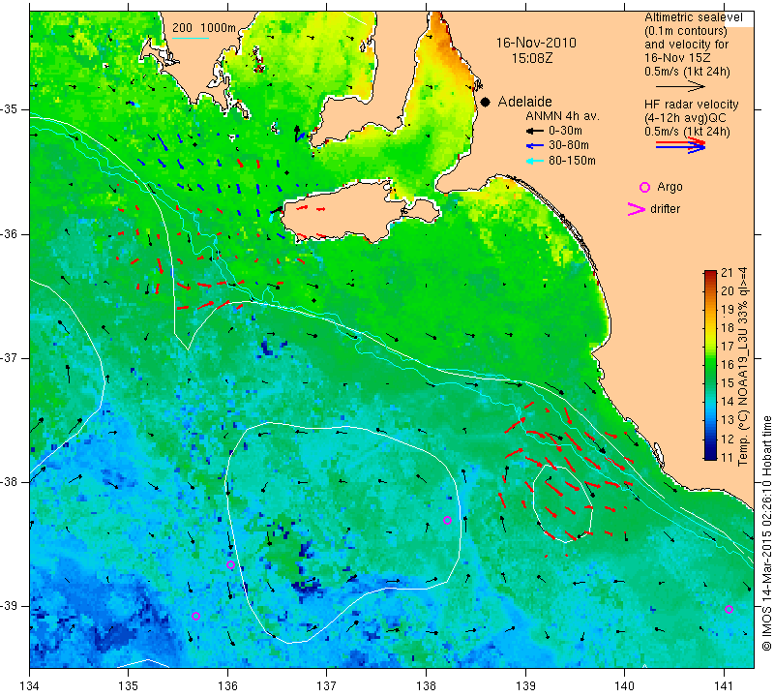
Task: Click the cyan 200 1000m bathymetry legend line
Action: click(x=191, y=38)
